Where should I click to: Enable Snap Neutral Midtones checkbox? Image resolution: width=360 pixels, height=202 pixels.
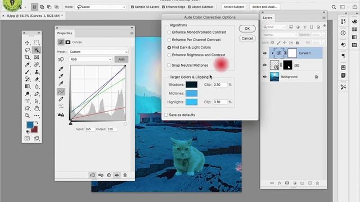(x=169, y=65)
